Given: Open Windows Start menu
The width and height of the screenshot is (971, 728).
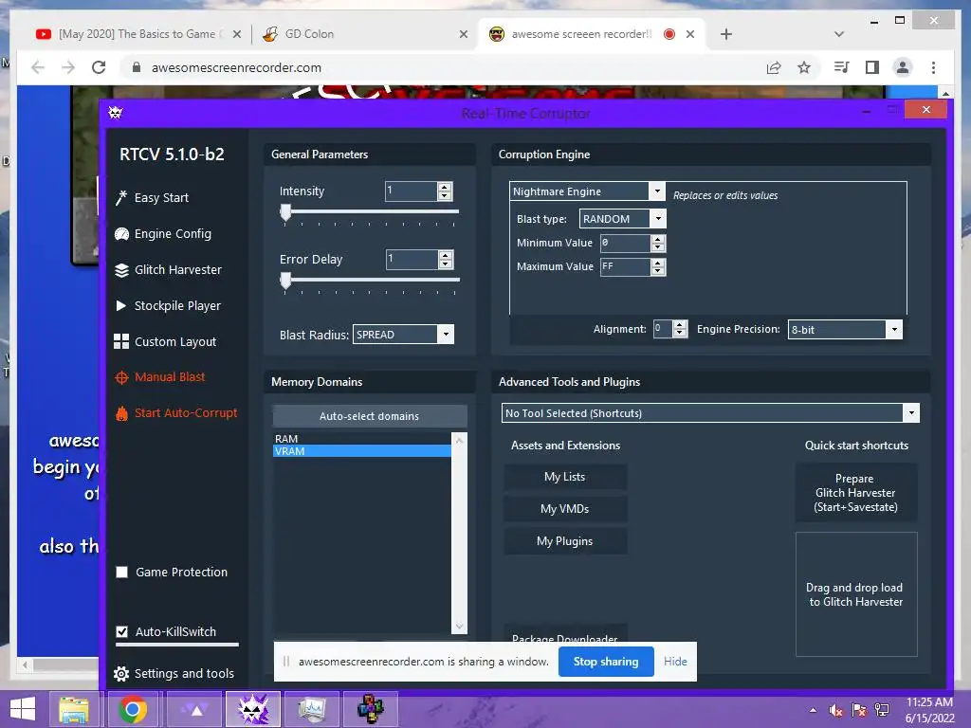Looking at the screenshot, I should click(23, 709).
